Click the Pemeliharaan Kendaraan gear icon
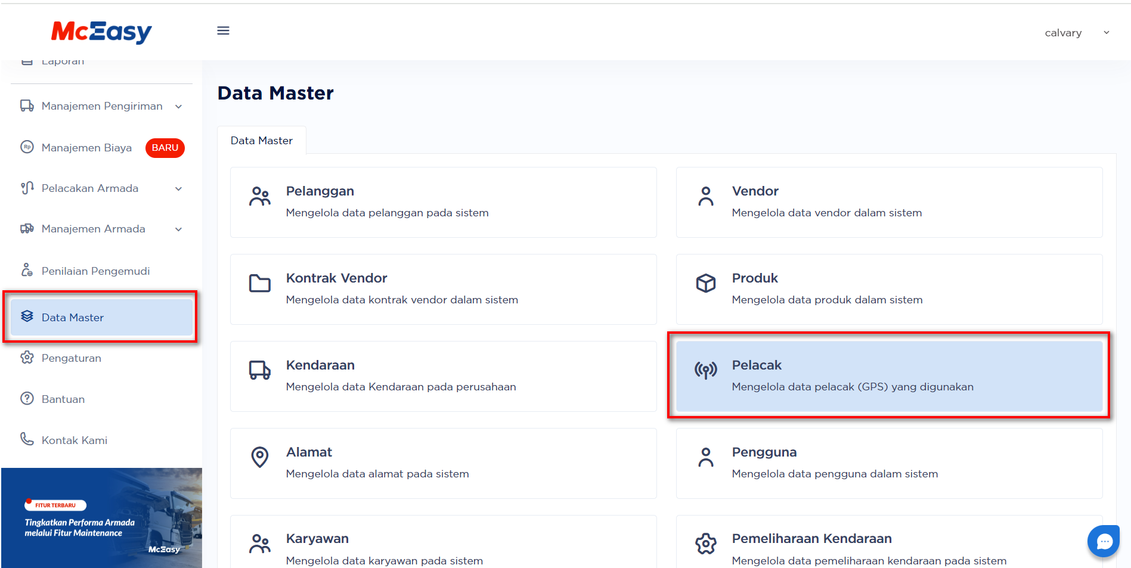The height and width of the screenshot is (568, 1131). (705, 544)
